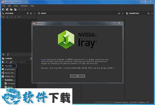Click the Graph panel title icon
The image size is (155, 105).
[x=39, y=13]
